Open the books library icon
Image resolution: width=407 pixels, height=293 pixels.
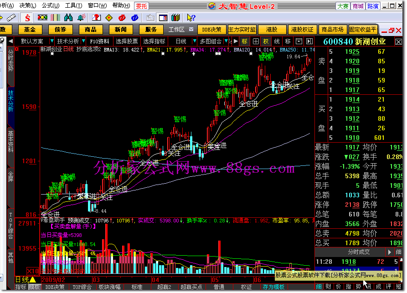[x=175, y=18]
